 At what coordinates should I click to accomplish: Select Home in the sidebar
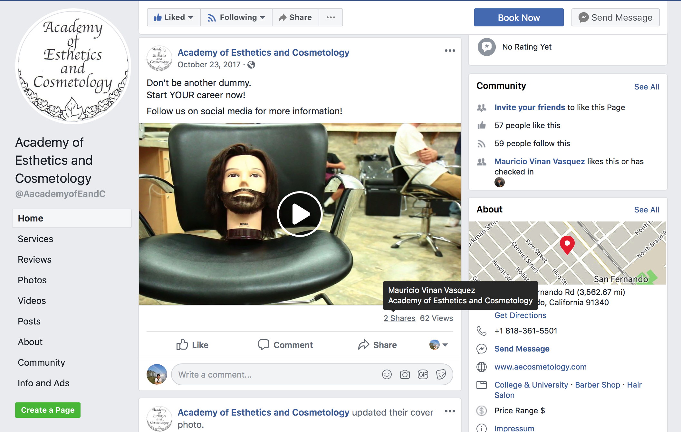72,218
